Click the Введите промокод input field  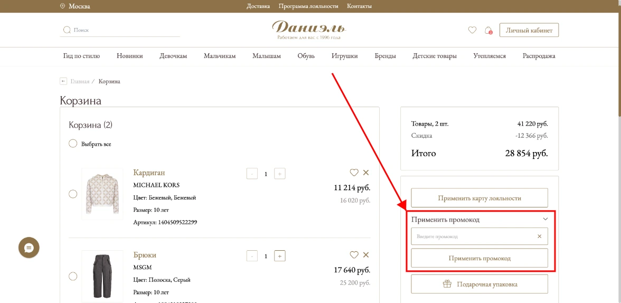pyautogui.click(x=473, y=236)
